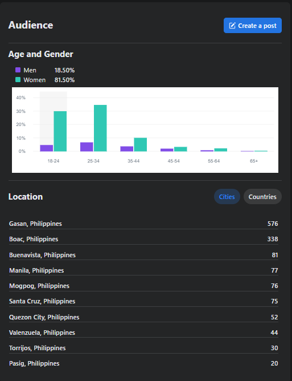
Task: Click the Women 81.50% legend entry
Action: [x=45, y=80]
